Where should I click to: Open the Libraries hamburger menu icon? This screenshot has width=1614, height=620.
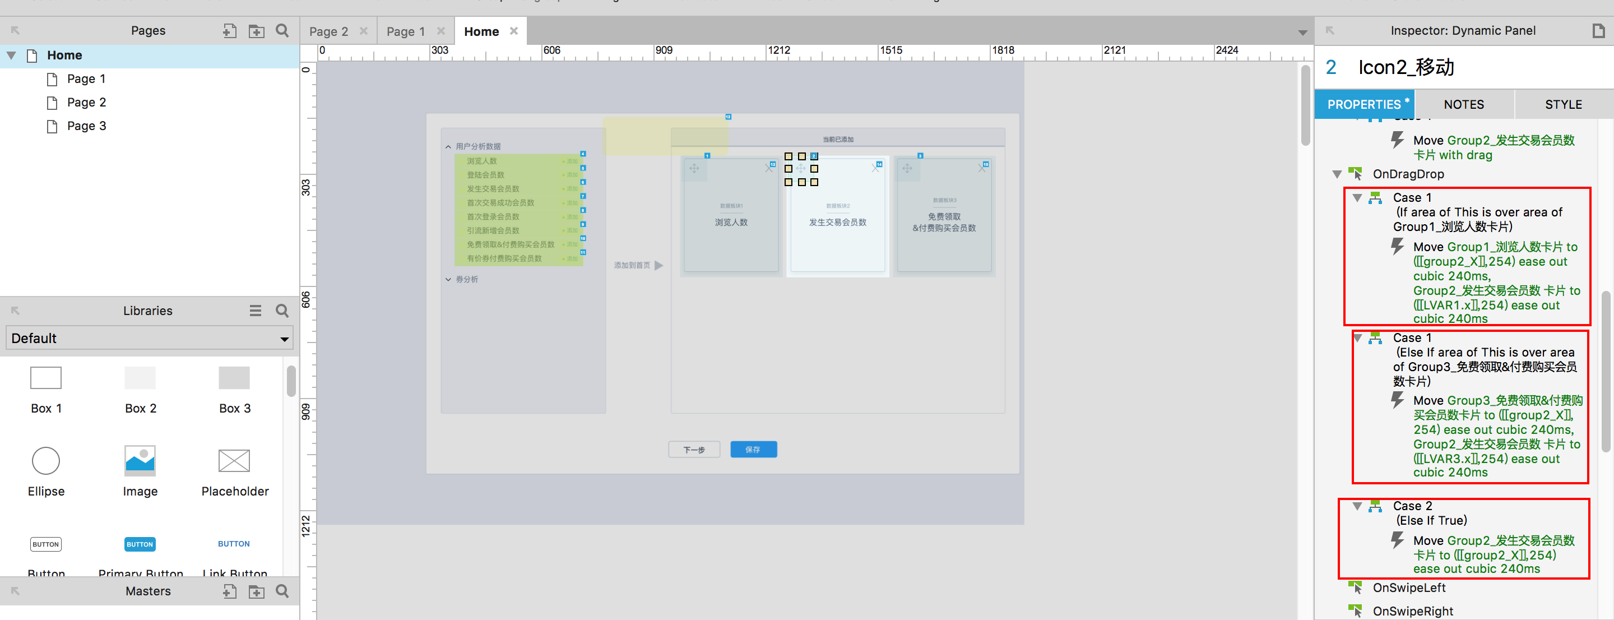point(255,311)
